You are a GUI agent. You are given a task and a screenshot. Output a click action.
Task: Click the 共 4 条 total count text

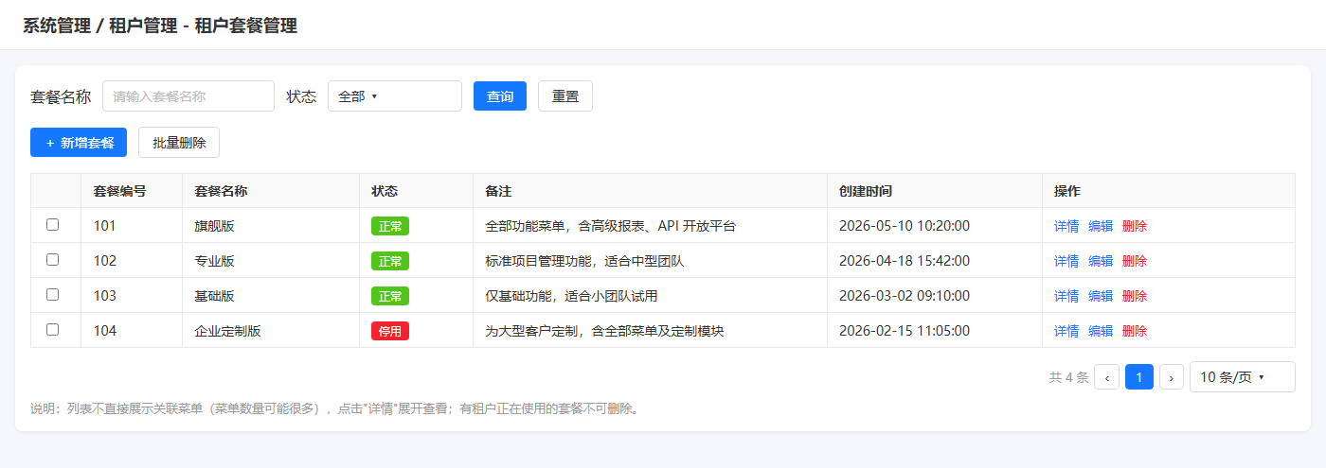point(1068,377)
